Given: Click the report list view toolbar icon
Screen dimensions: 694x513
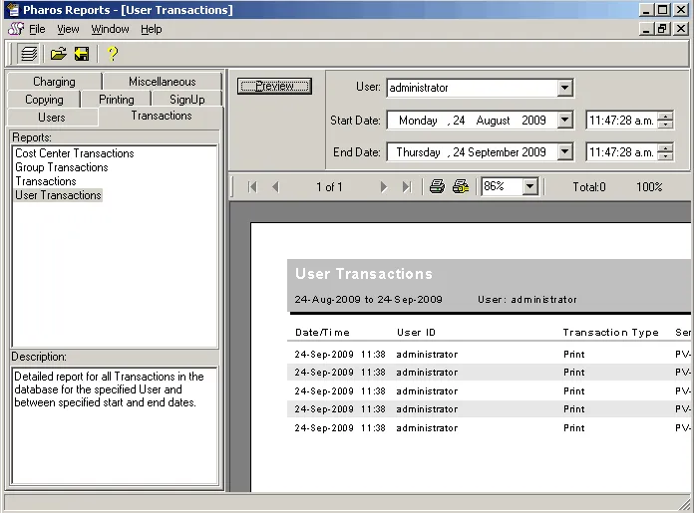Looking at the screenshot, I should [x=29, y=54].
